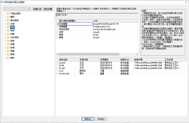Click the horizontal scrollbar under formula table
Viewport: 189px width, 123px height.
[81, 54]
